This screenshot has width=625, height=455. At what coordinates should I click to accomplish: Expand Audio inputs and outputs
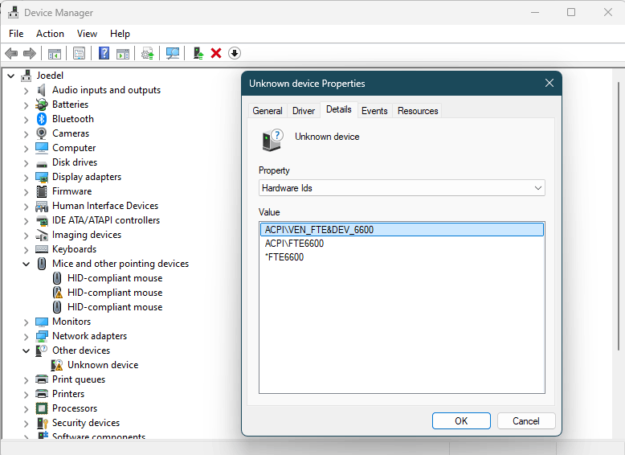pyautogui.click(x=27, y=91)
